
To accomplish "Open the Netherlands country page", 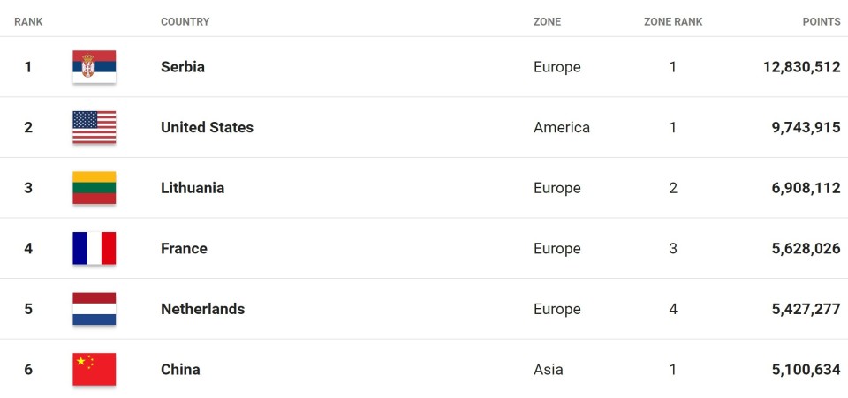I will point(203,309).
